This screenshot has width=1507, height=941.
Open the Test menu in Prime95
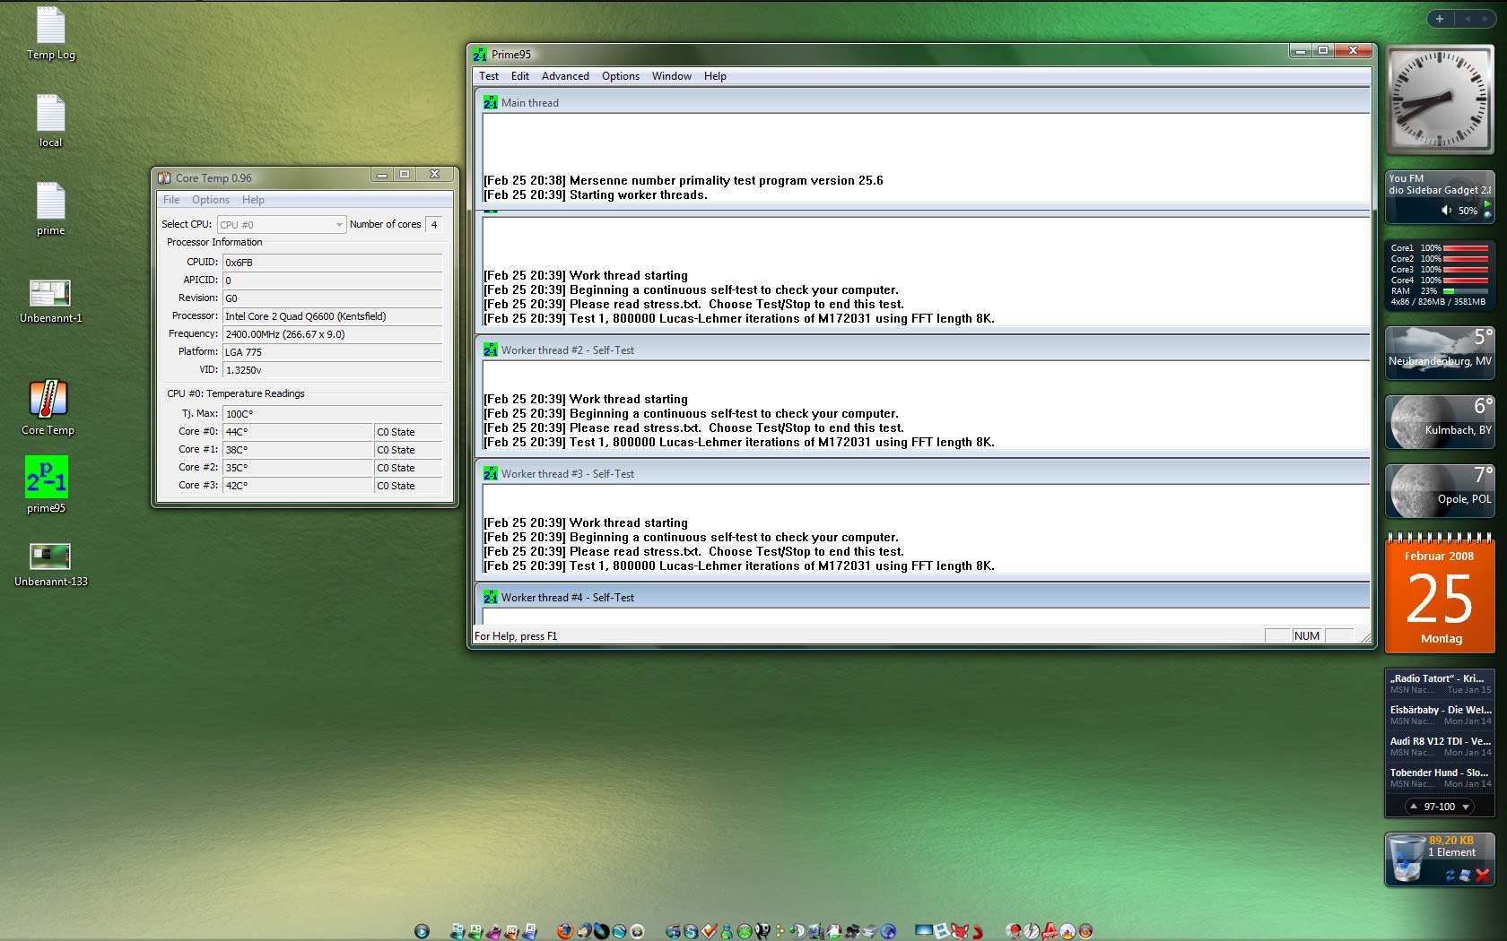coord(489,76)
